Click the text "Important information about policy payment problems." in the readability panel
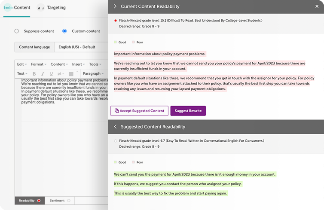324x210 pixels. pos(160,54)
